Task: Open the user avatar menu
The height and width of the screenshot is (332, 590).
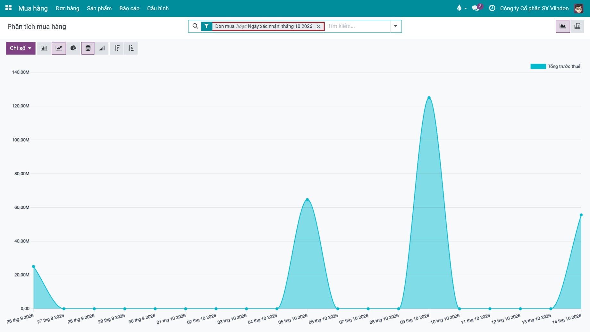Action: [x=579, y=8]
